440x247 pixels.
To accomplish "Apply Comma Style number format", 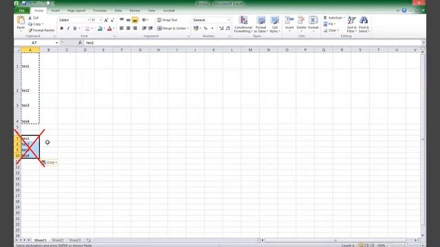I will (212, 28).
